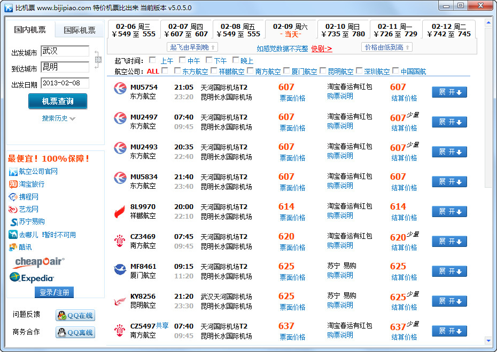Open 淘宝旅行 from the sidebar
This screenshot has width=497, height=352.
tap(32, 184)
